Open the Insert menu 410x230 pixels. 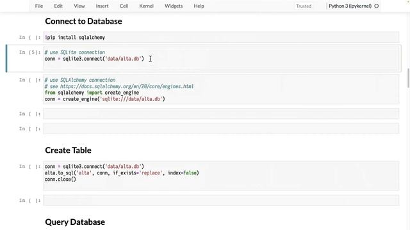[102, 6]
